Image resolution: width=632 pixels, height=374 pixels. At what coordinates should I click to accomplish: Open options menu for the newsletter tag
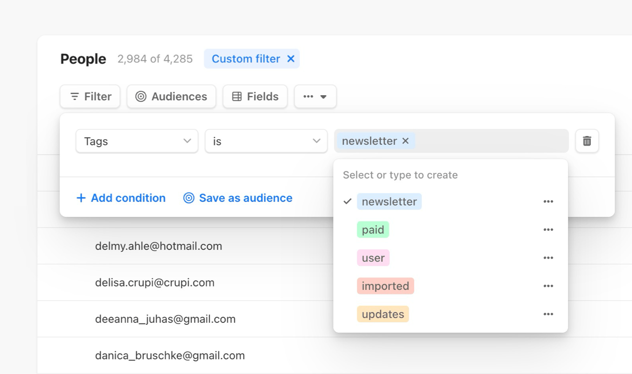point(548,202)
